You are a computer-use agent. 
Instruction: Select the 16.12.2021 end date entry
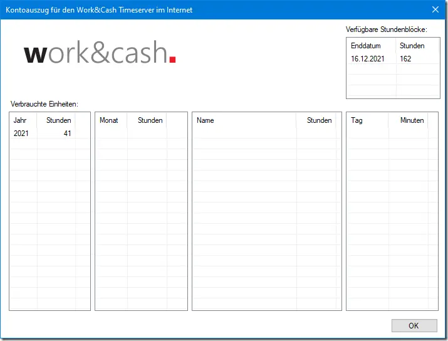click(367, 58)
